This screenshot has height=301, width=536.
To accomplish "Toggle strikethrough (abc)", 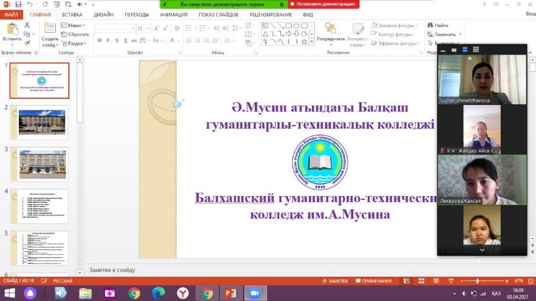I will 134,40.
